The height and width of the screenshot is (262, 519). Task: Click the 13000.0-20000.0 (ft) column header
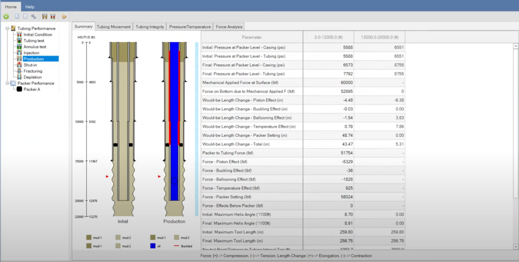pos(379,37)
